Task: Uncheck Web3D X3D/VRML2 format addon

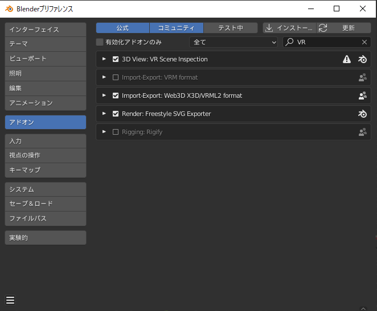Action: (x=116, y=96)
